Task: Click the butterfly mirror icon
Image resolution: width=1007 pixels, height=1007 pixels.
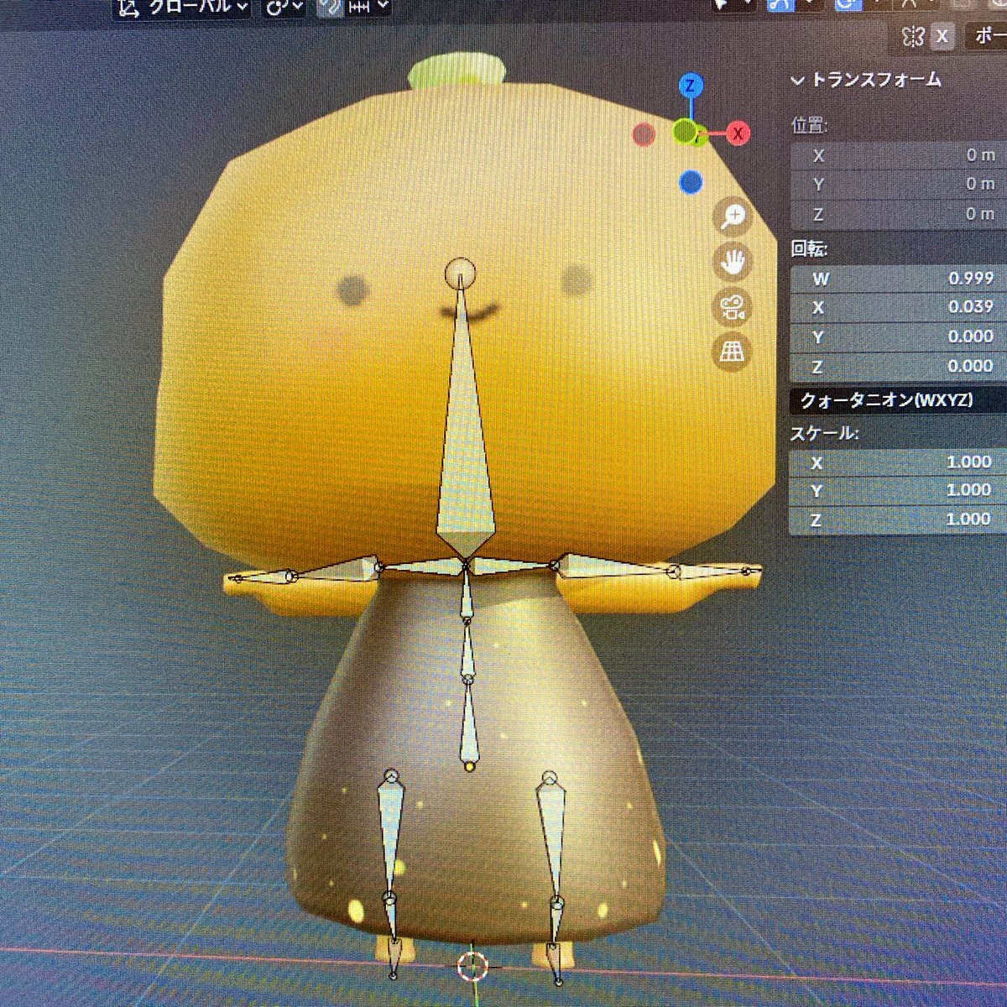Action: (912, 36)
